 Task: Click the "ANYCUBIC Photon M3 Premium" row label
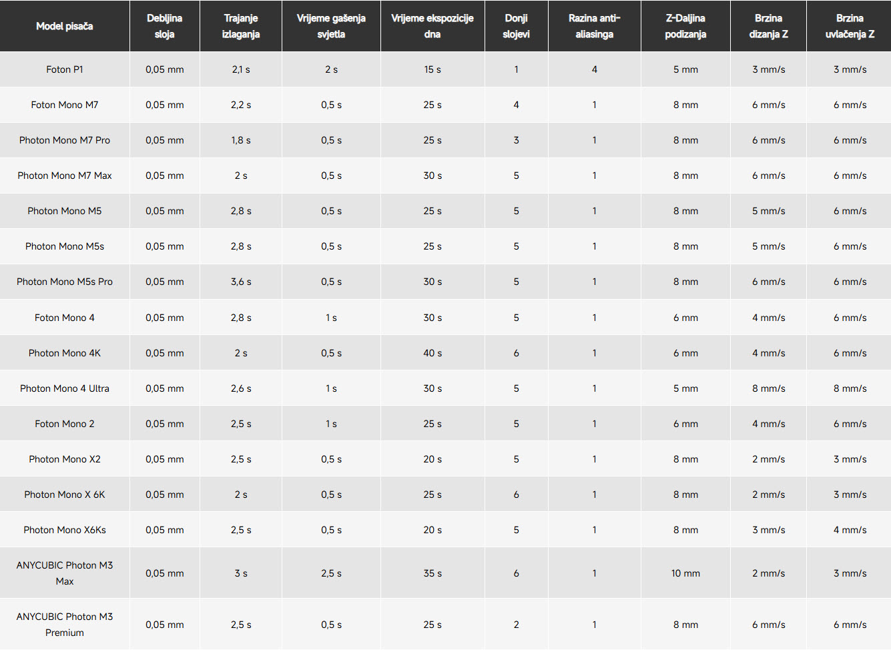point(65,625)
